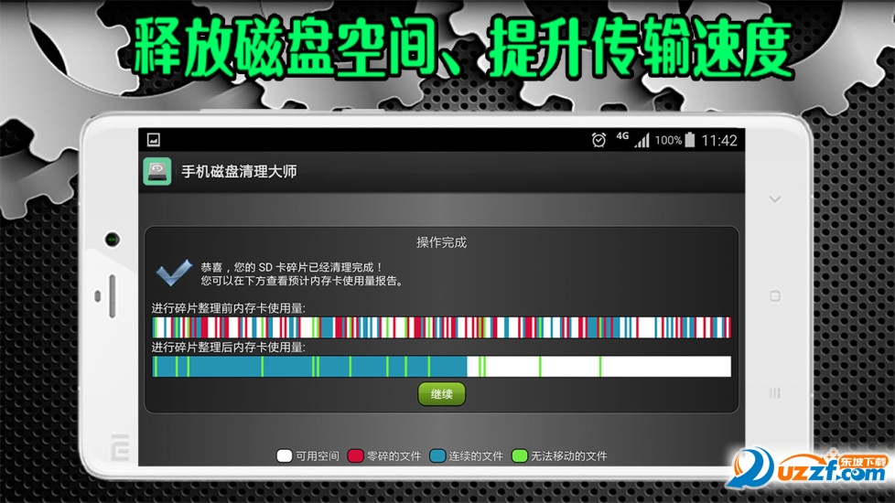Click the blue 连续的文件 legend swatch

pos(437,455)
